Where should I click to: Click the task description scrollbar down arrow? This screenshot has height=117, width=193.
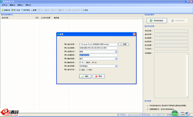[187, 97]
